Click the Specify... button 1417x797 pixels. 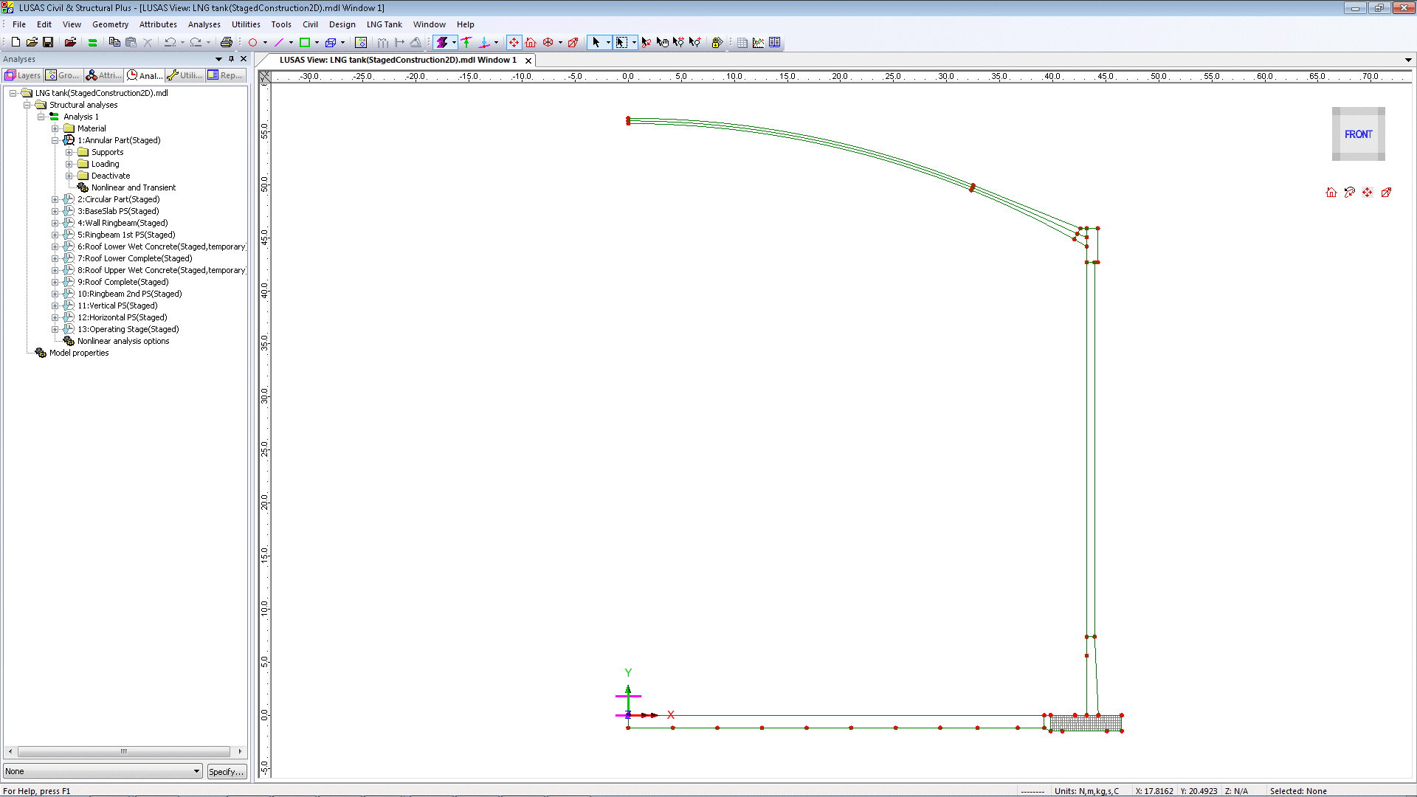226,771
